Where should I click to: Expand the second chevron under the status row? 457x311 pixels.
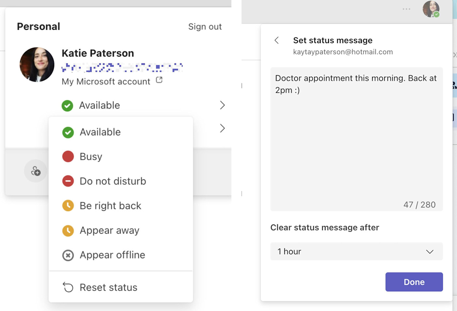coord(222,128)
